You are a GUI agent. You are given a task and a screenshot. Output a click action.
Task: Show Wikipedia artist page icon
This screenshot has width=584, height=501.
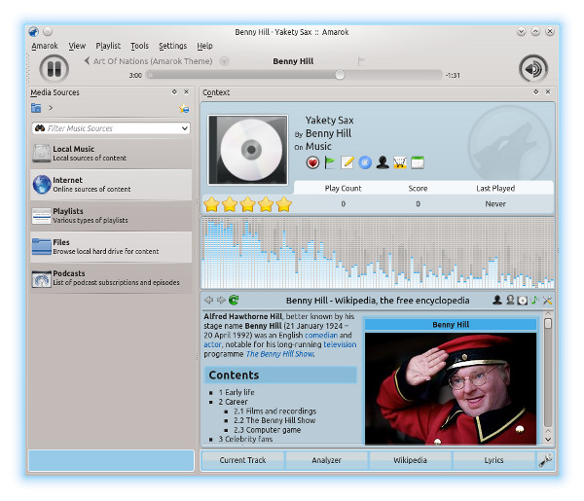496,300
